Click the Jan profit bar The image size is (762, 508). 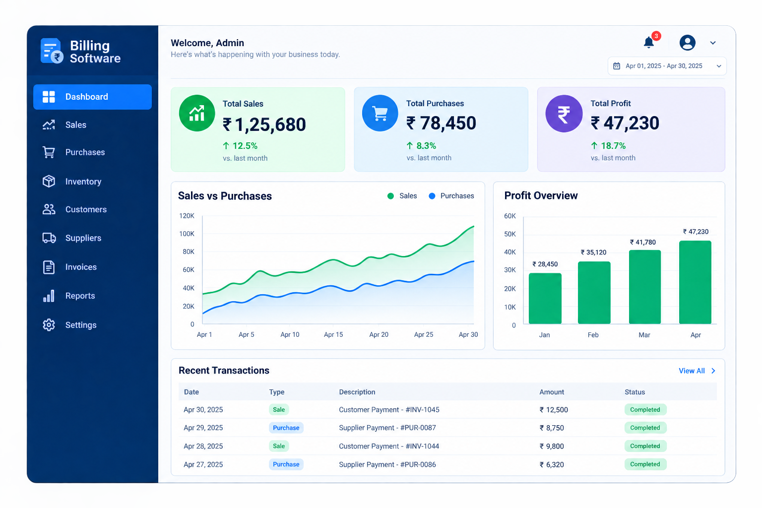tap(545, 299)
